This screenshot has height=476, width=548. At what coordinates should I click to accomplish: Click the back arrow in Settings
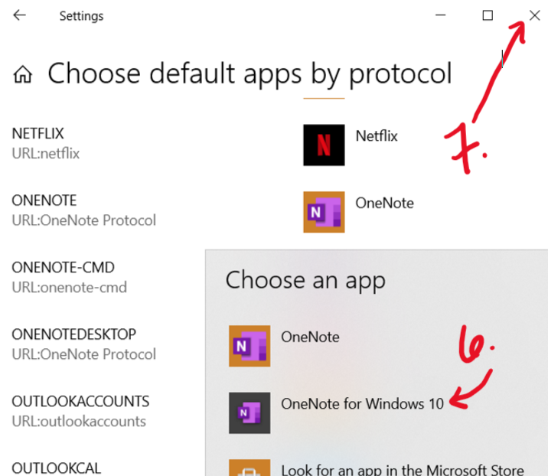click(x=20, y=15)
